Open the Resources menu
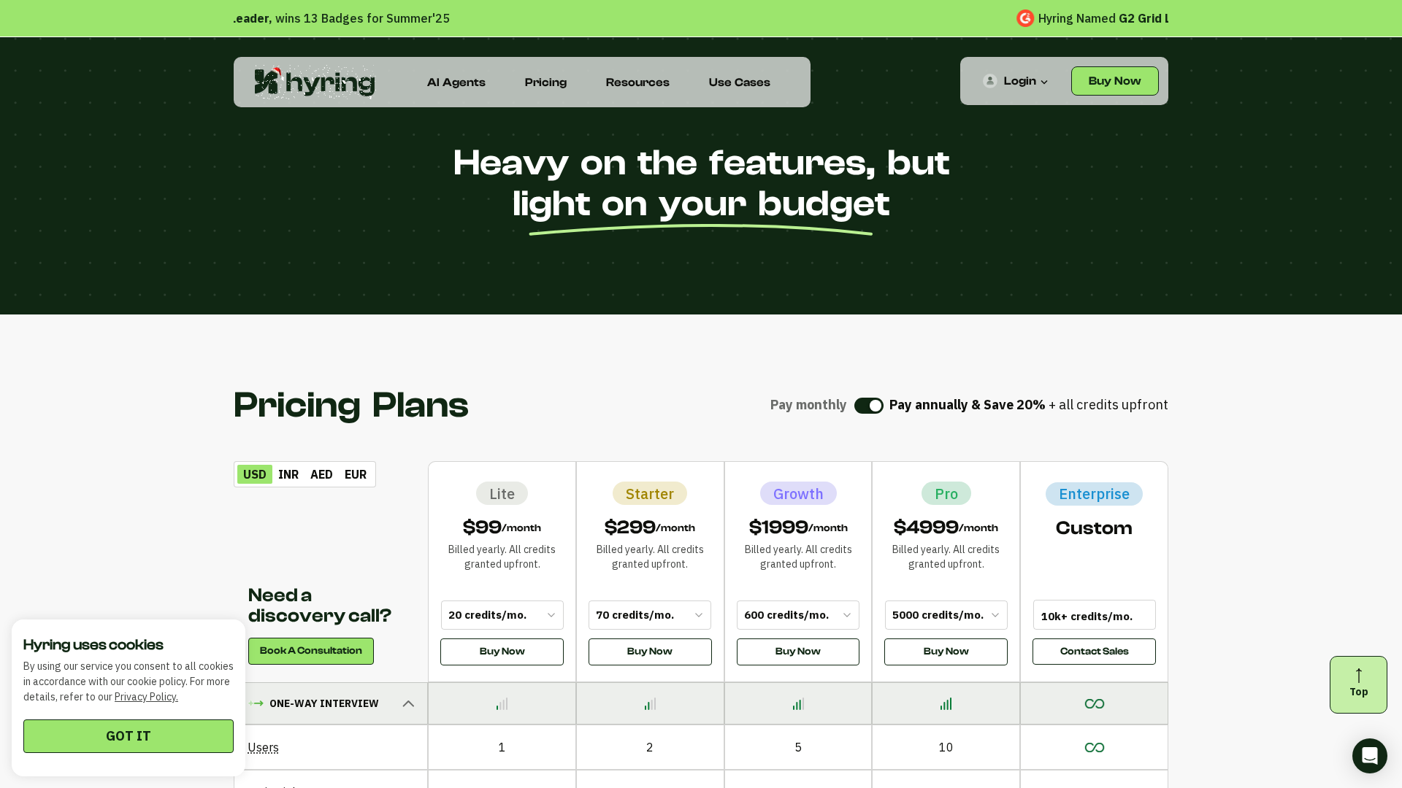 click(x=637, y=82)
